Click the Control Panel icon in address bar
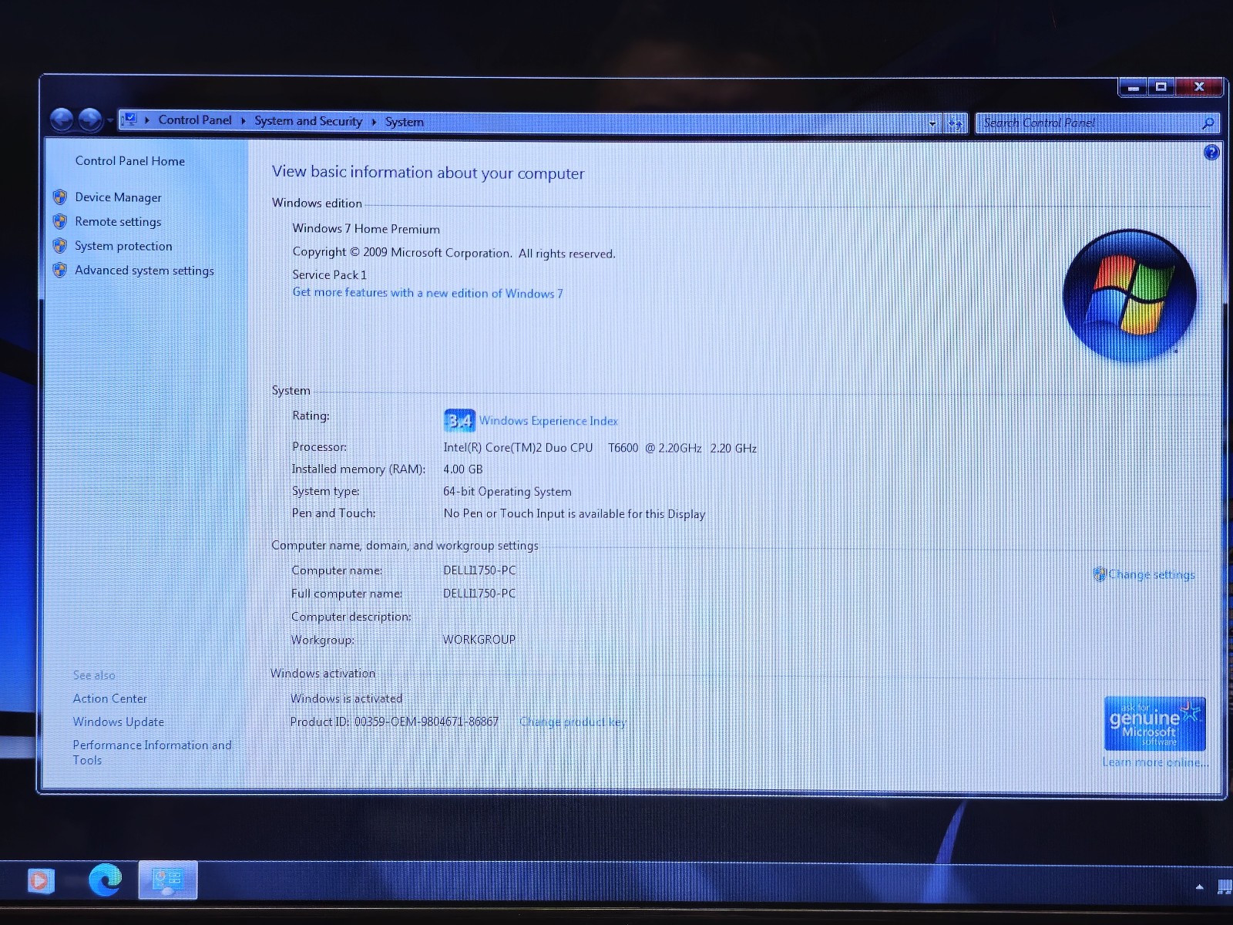Screen dimensions: 1233x925 [x=129, y=119]
